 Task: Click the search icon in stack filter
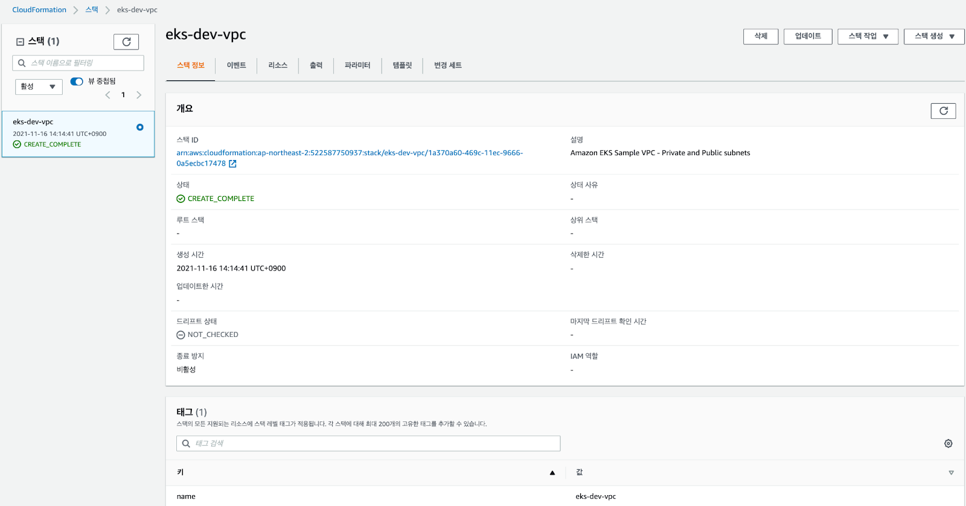pos(22,63)
